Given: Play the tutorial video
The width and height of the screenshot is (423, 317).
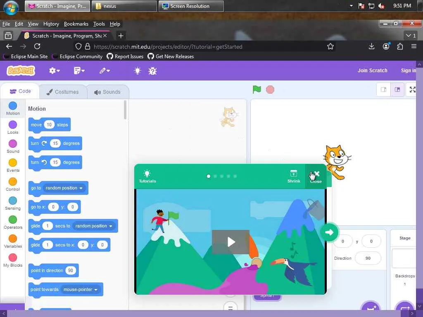Looking at the screenshot, I should (x=231, y=242).
